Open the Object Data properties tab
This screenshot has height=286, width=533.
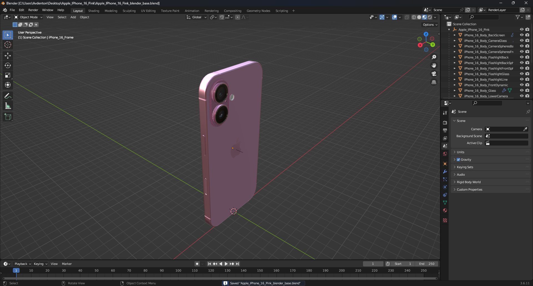pyautogui.click(x=445, y=203)
